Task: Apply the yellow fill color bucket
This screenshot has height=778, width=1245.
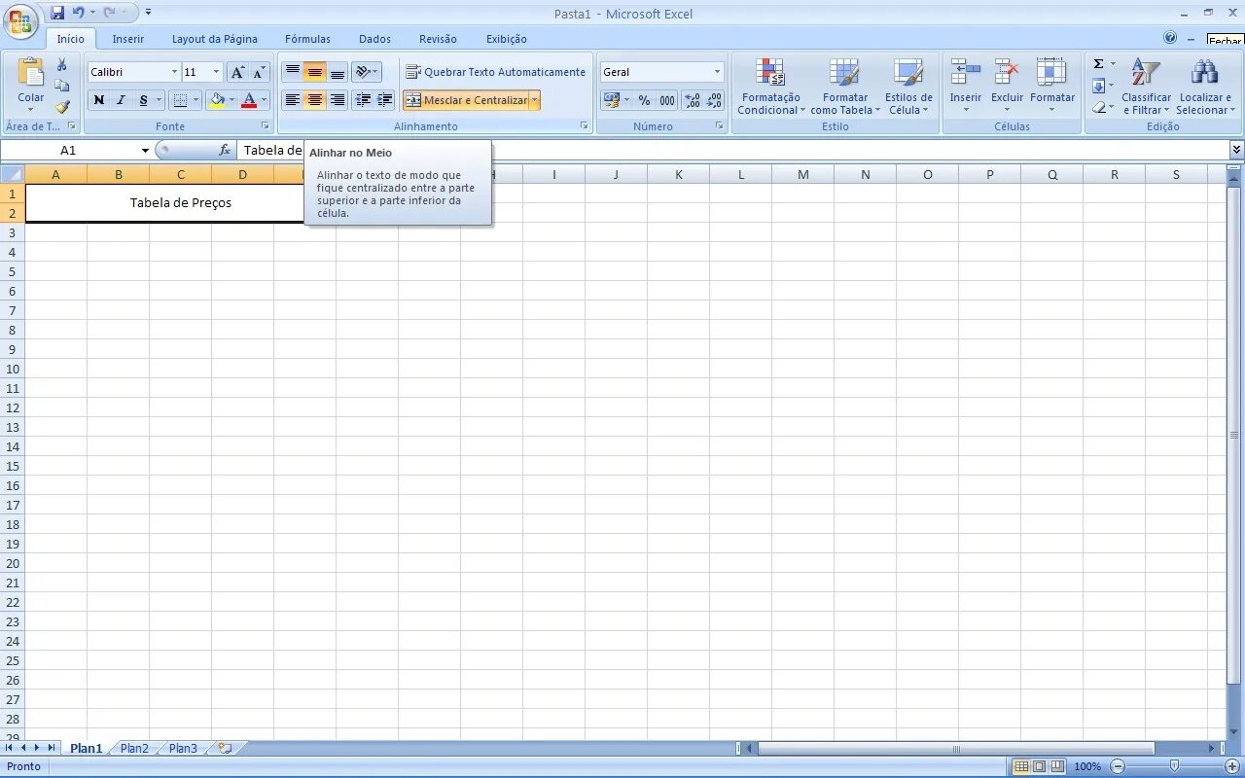Action: pos(217,100)
